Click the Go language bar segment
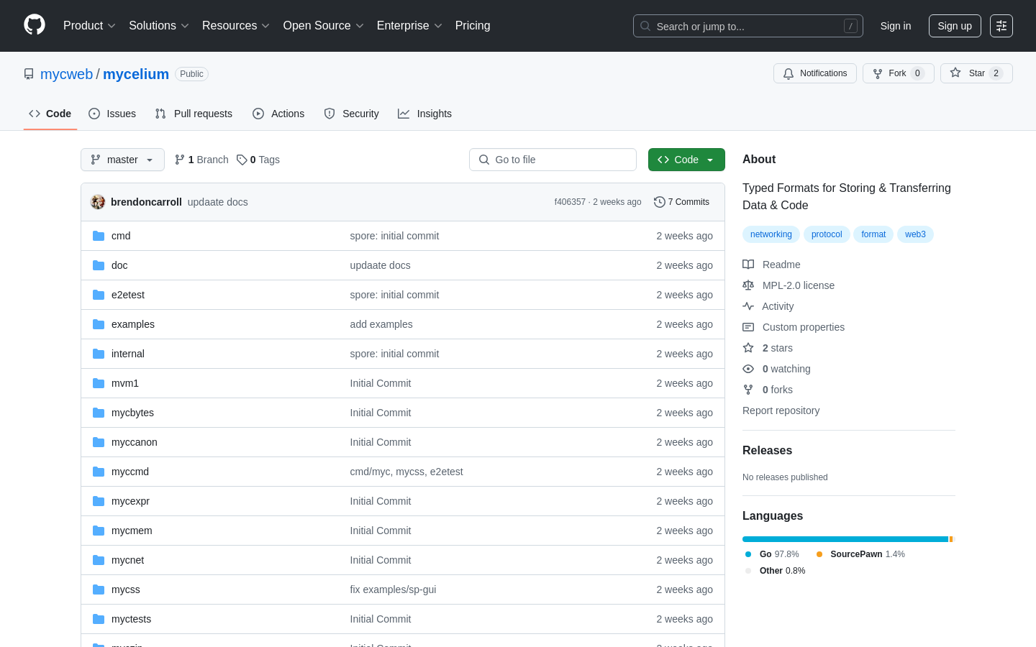The width and height of the screenshot is (1036, 647). point(845,539)
